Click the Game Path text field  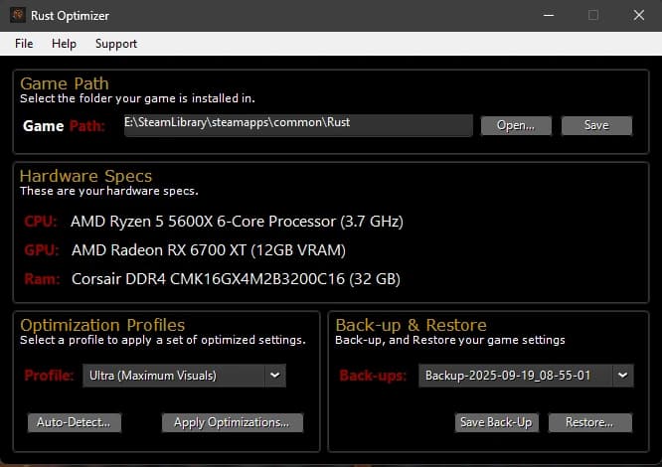click(x=298, y=125)
